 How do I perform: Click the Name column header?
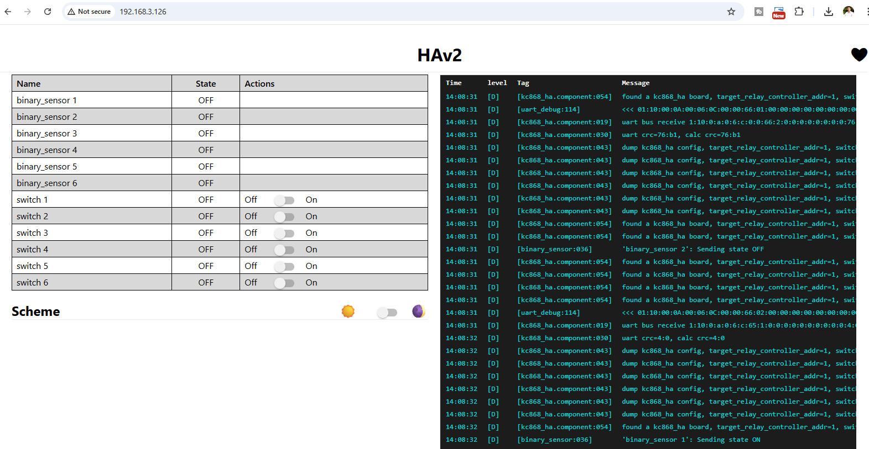(29, 83)
